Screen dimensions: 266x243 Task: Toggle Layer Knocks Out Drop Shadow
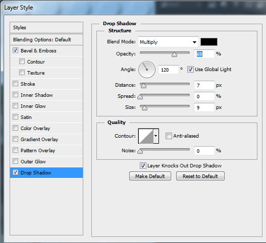(143, 165)
